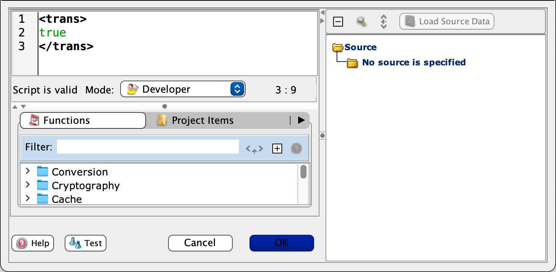Click inside the Filter text field
This screenshot has height=272, width=556.
(148, 147)
